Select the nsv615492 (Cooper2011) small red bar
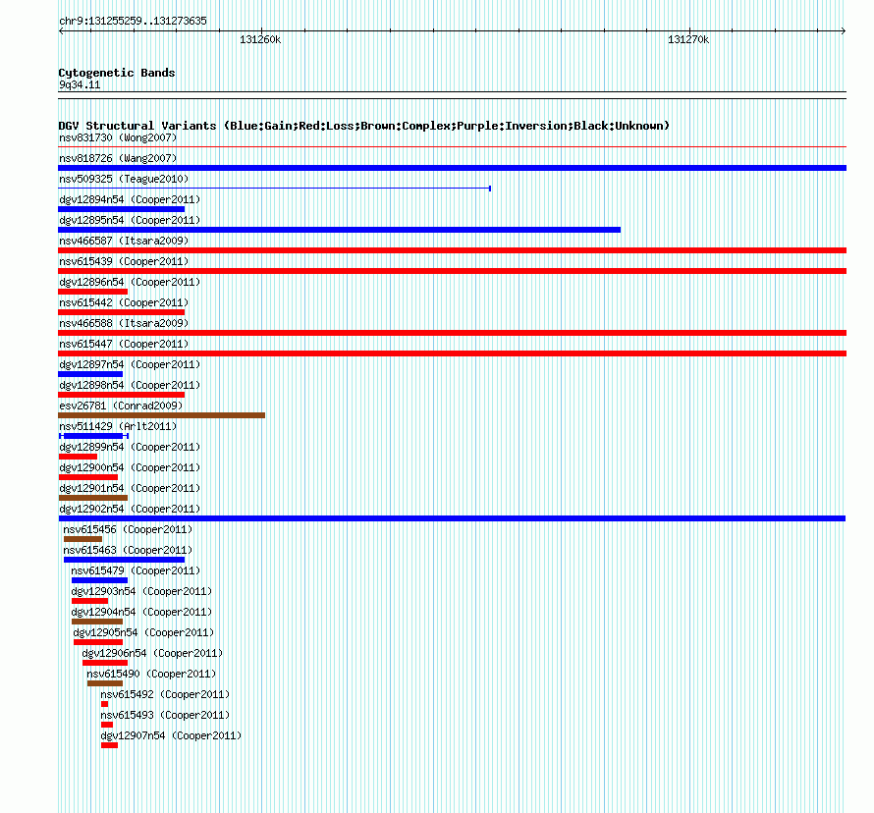This screenshot has height=813, width=874. (x=105, y=704)
